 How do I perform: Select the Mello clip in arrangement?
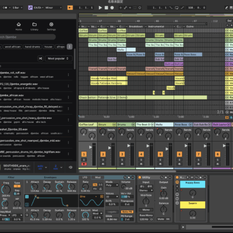coord(126,50)
